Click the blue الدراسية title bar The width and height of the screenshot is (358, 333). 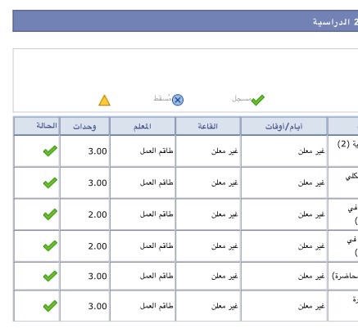pos(185,21)
